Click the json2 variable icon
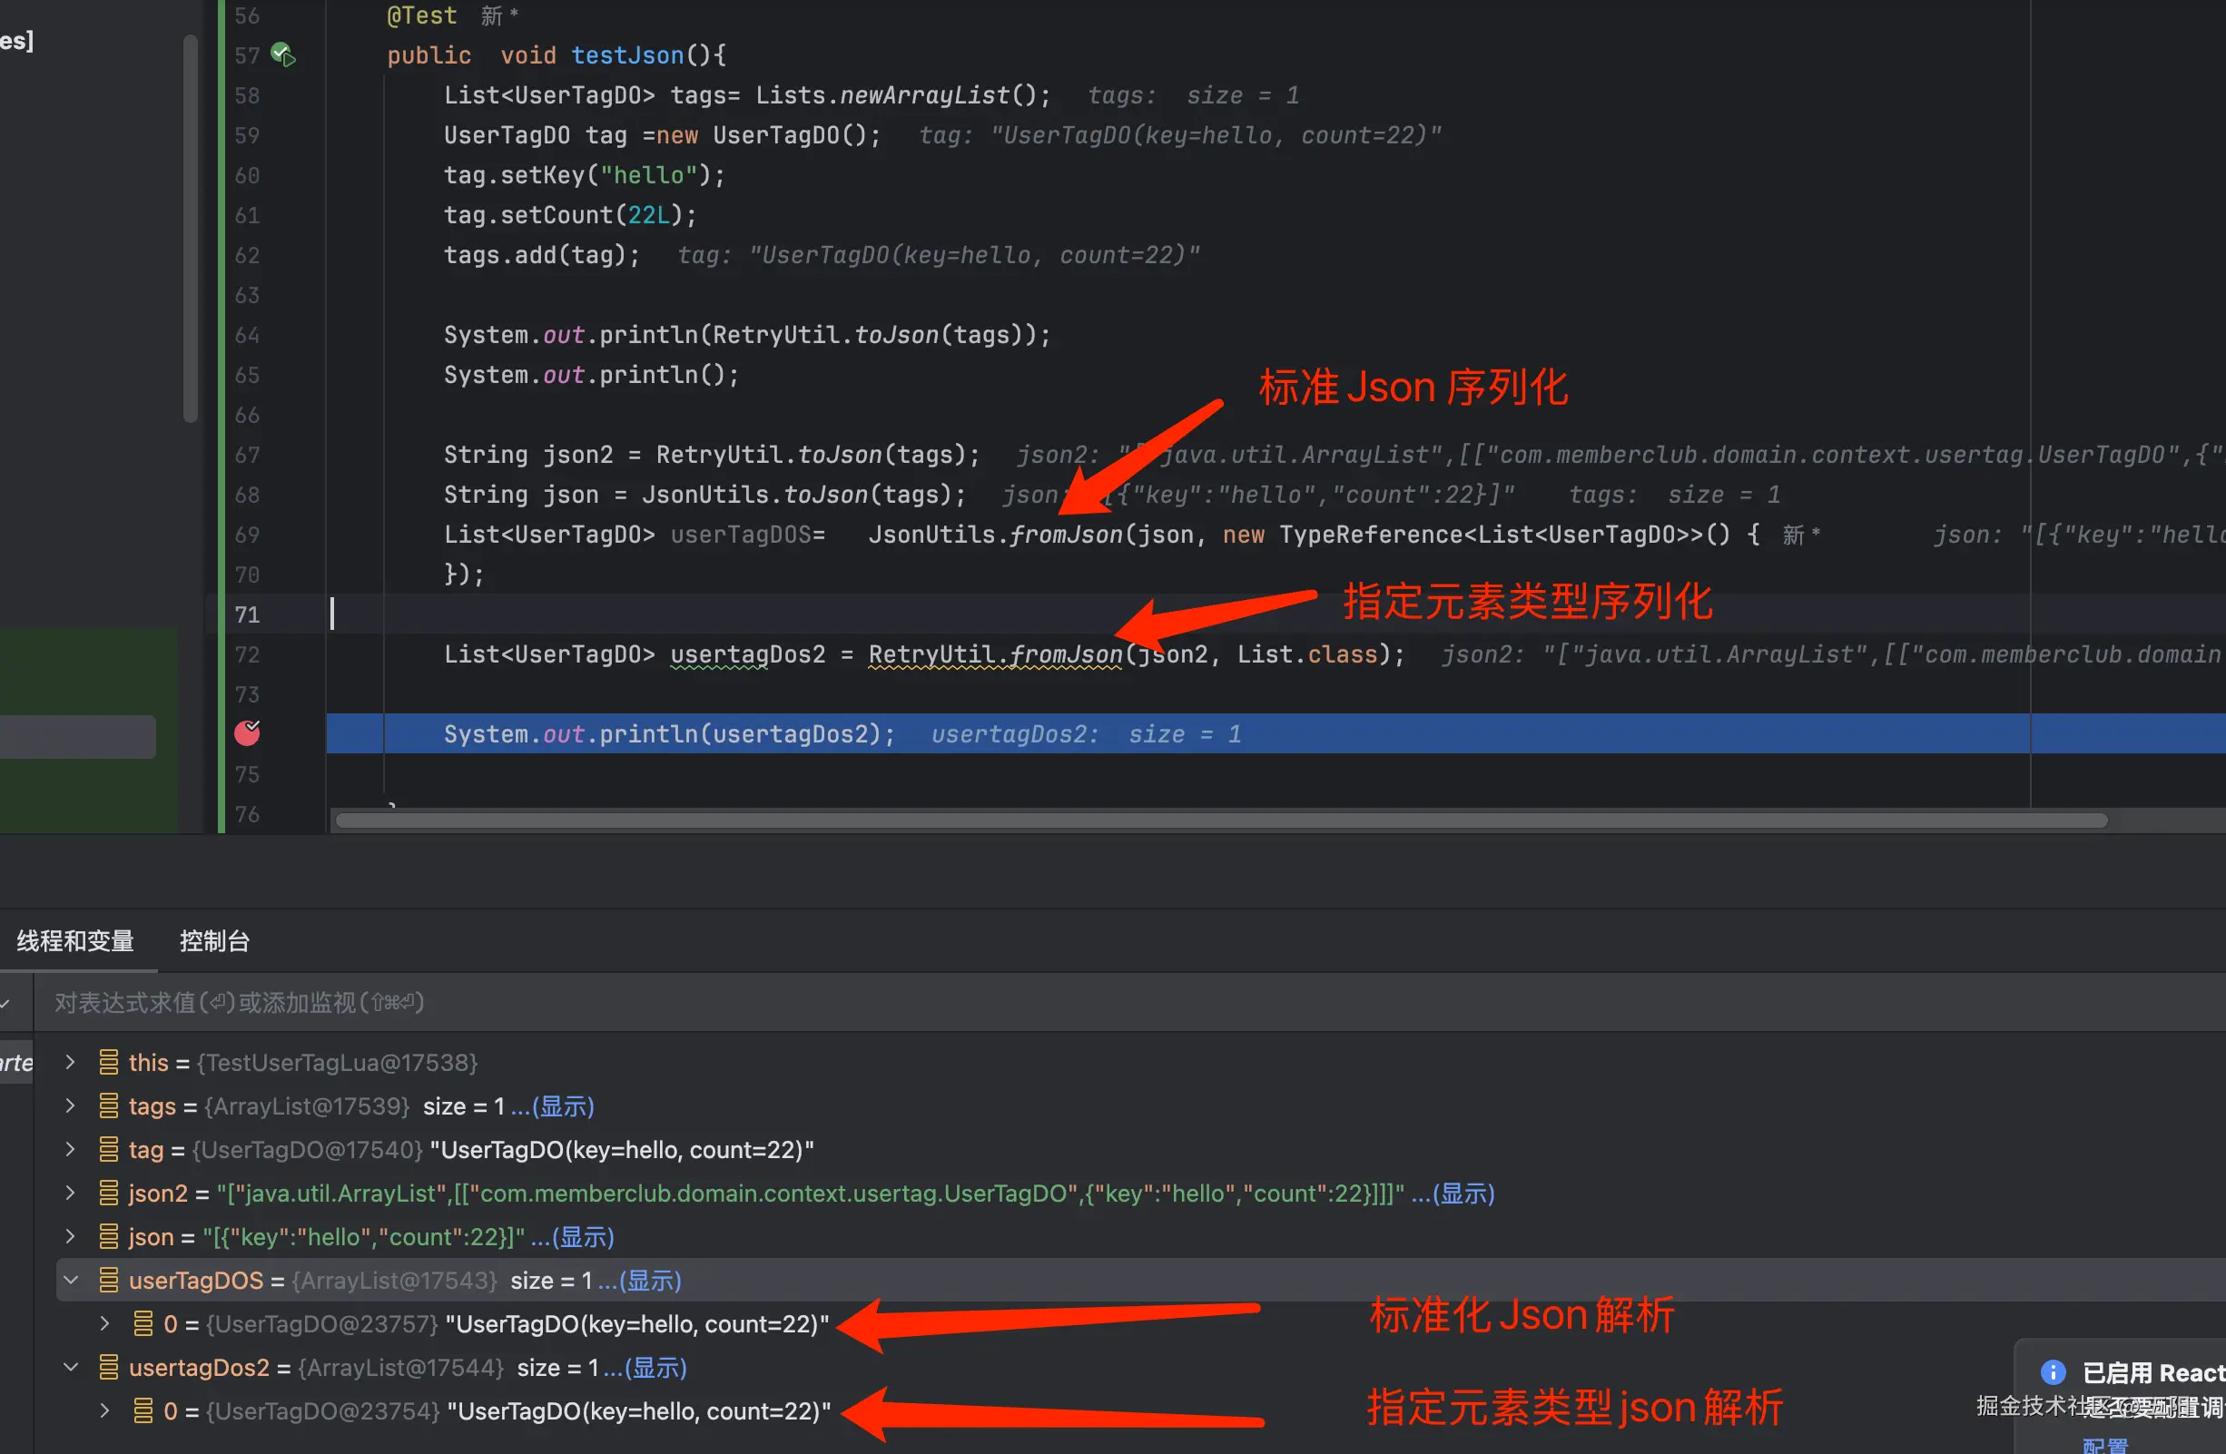This screenshot has height=1454, width=2226. 109,1194
